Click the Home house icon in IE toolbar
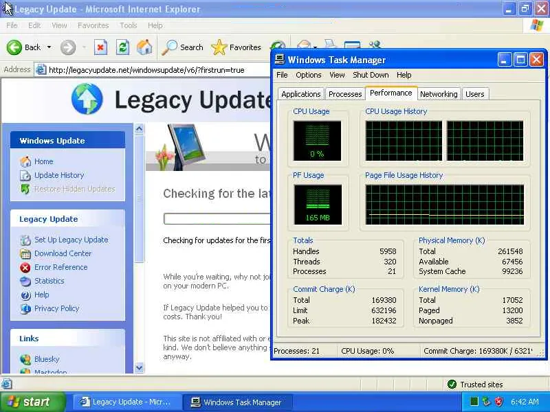Screen dimensions: 550x412 pyautogui.click(x=144, y=47)
